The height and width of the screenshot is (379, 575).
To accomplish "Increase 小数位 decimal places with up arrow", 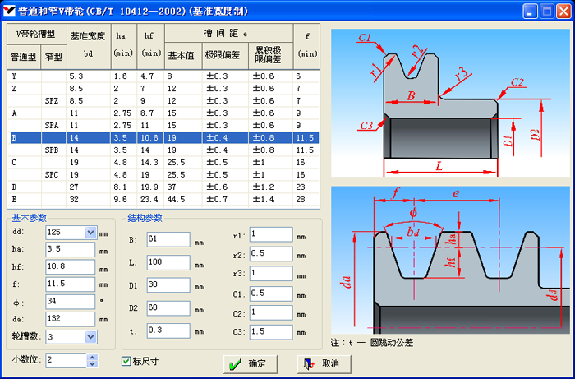I will [x=92, y=357].
